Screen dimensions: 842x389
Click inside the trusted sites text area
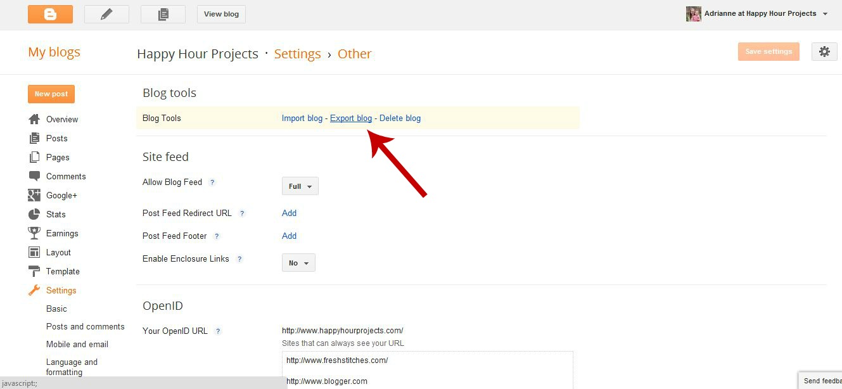coord(428,371)
